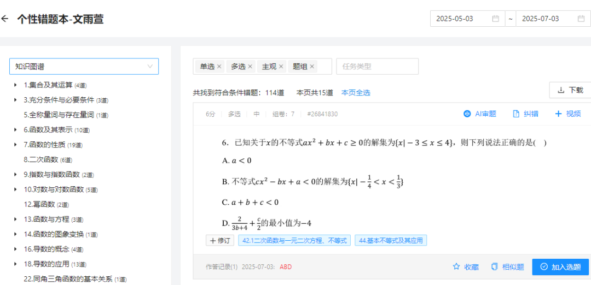The width and height of the screenshot is (591, 285).
Task: Open calendar icon for end date 2025-07-03
Action: pyautogui.click(x=581, y=19)
